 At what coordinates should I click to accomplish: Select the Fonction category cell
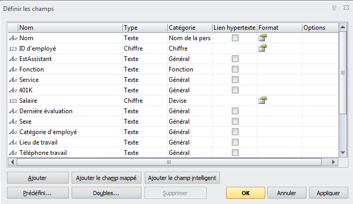[x=190, y=69]
